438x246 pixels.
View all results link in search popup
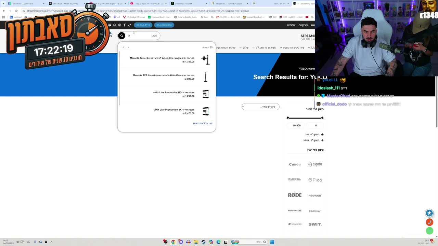pos(203,123)
